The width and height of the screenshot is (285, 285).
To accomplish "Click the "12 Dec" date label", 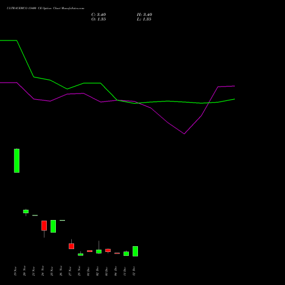I will tap(134, 271).
